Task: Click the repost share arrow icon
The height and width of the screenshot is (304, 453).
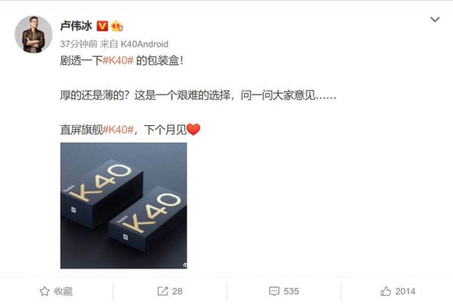Action: [162, 291]
